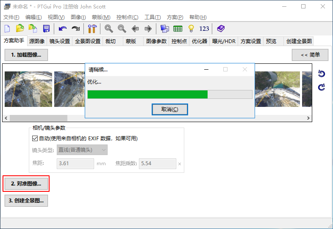Save project with the floppy disk icon
333x229 pixels.
(x=46, y=28)
